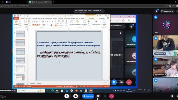This screenshot has width=178, height=100.
Task: Open Экспресс-стили quick styles
Action: tap(84, 23)
